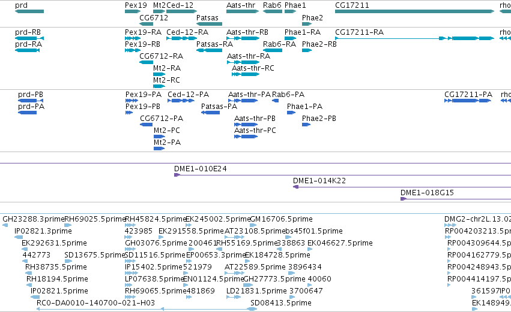This screenshot has height=312, width=511.
Task: Open EST GH27773.5prime
Action: point(274,280)
